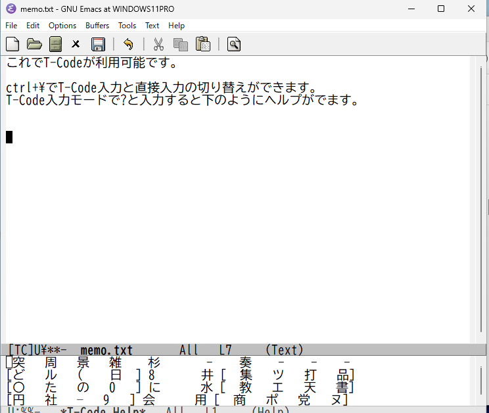Minimize the Emacs window
Image resolution: width=489 pixels, height=413 pixels.
[x=411, y=9]
